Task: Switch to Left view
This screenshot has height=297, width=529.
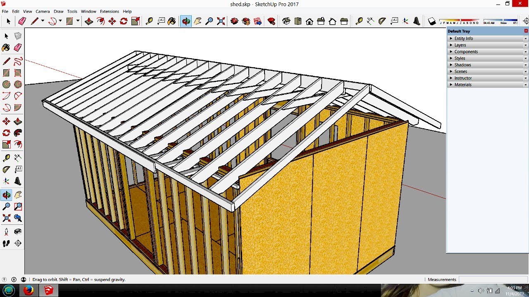Action: (x=344, y=21)
